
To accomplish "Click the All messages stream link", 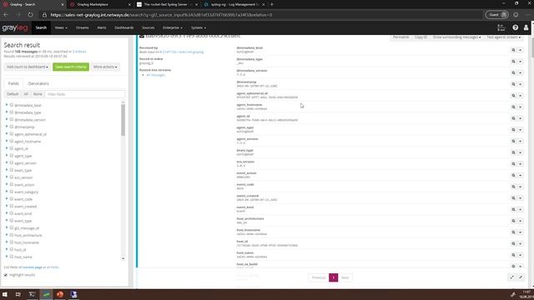I will tap(156, 75).
